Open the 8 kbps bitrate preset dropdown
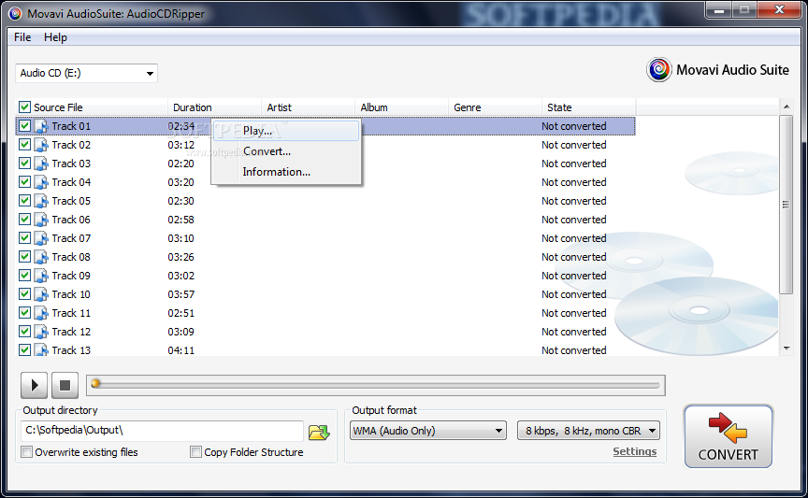 pos(588,431)
